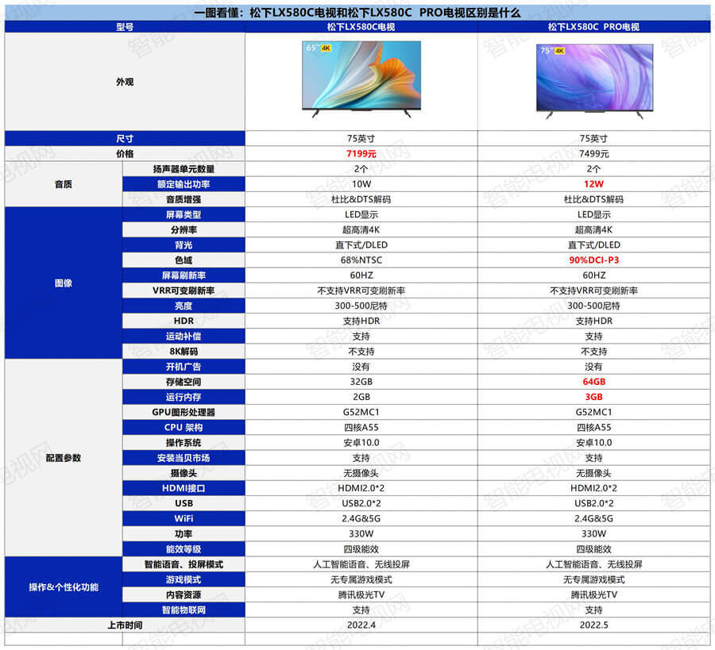Viewport: 715px width, 650px height.
Task: Select the '68%NTSC' color gamut value
Action: (x=361, y=260)
